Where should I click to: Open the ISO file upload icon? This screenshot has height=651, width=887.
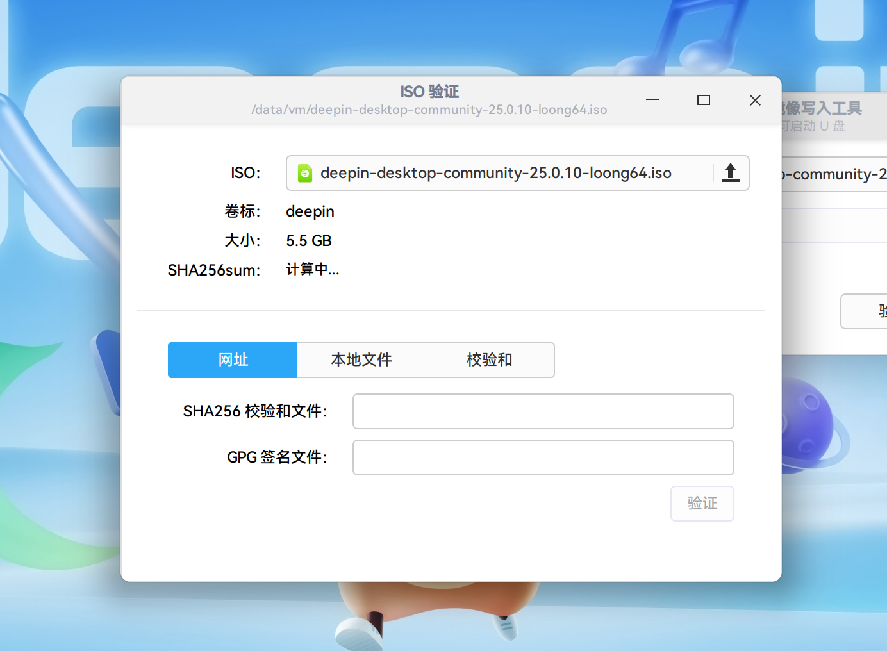(x=730, y=172)
